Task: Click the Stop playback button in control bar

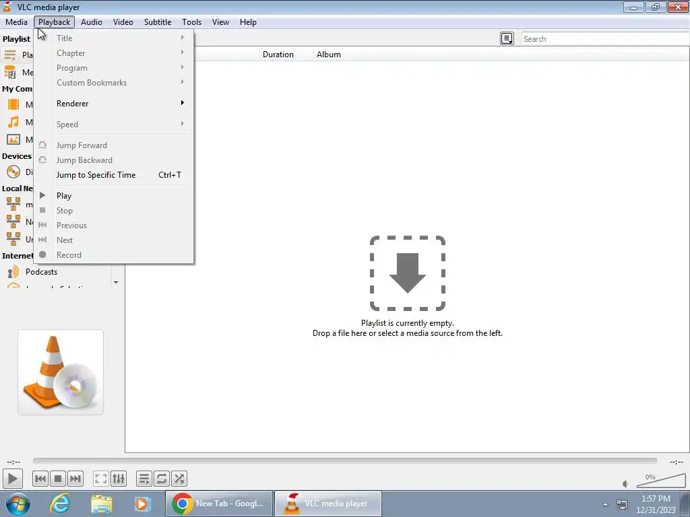Action: pos(58,479)
